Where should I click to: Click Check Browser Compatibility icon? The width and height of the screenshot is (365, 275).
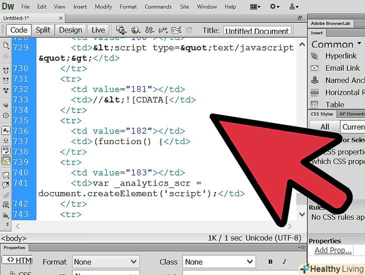(x=176, y=30)
